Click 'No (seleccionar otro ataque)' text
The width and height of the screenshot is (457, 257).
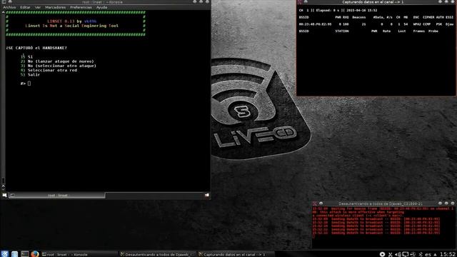point(62,66)
